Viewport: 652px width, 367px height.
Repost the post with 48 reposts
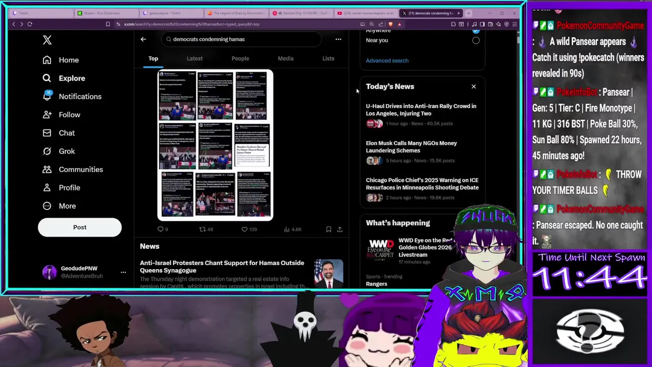206,229
